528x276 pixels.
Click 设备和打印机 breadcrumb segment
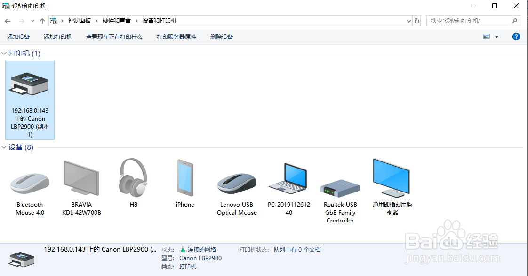159,21
